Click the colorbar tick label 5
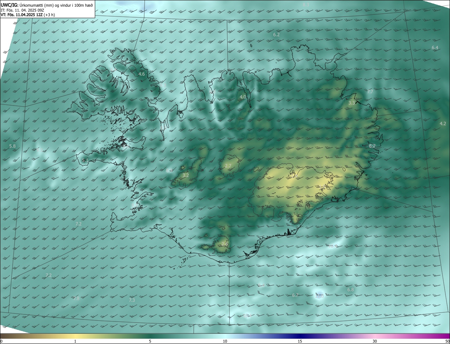The image size is (450, 344). point(150,341)
